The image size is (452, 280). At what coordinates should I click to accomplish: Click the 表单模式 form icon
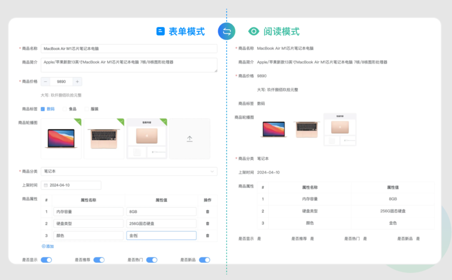point(161,31)
